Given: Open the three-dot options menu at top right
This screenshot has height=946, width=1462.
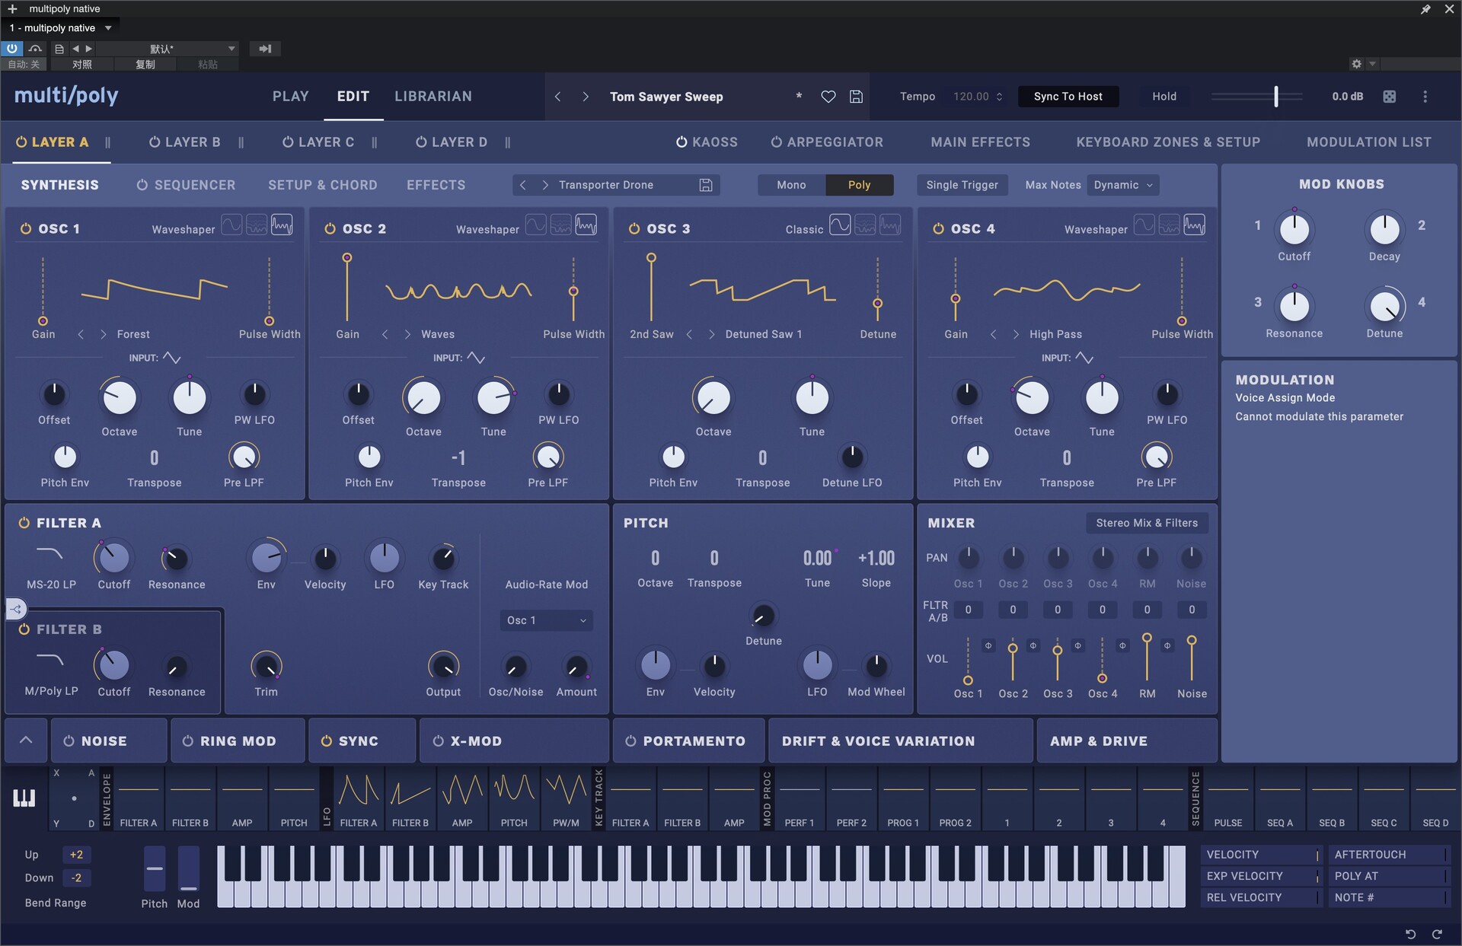Looking at the screenshot, I should [1425, 97].
